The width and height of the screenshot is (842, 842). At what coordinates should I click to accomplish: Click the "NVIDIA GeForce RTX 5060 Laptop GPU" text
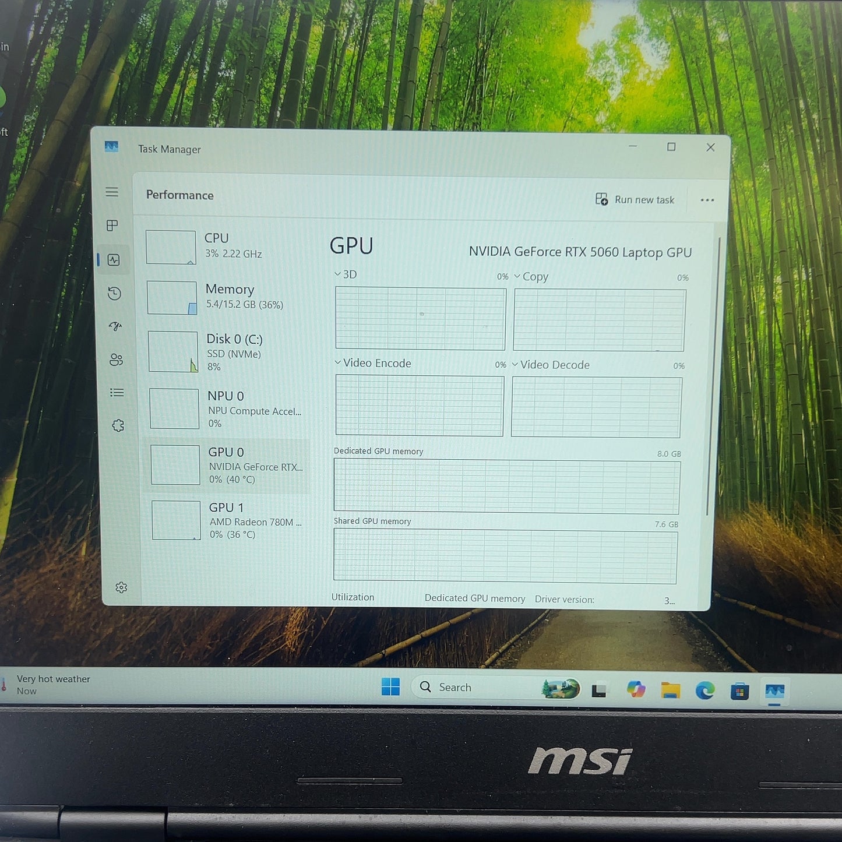580,252
